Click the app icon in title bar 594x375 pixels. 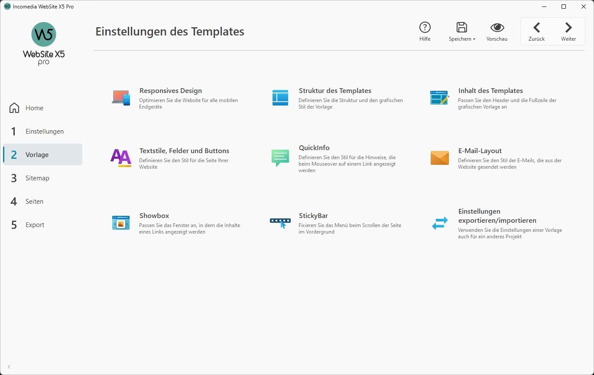coord(7,6)
